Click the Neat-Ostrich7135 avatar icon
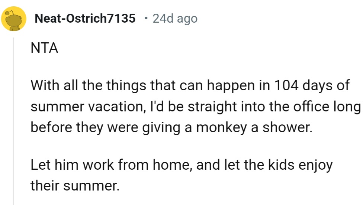Viewport: 363px width, 205px height. 14,19
